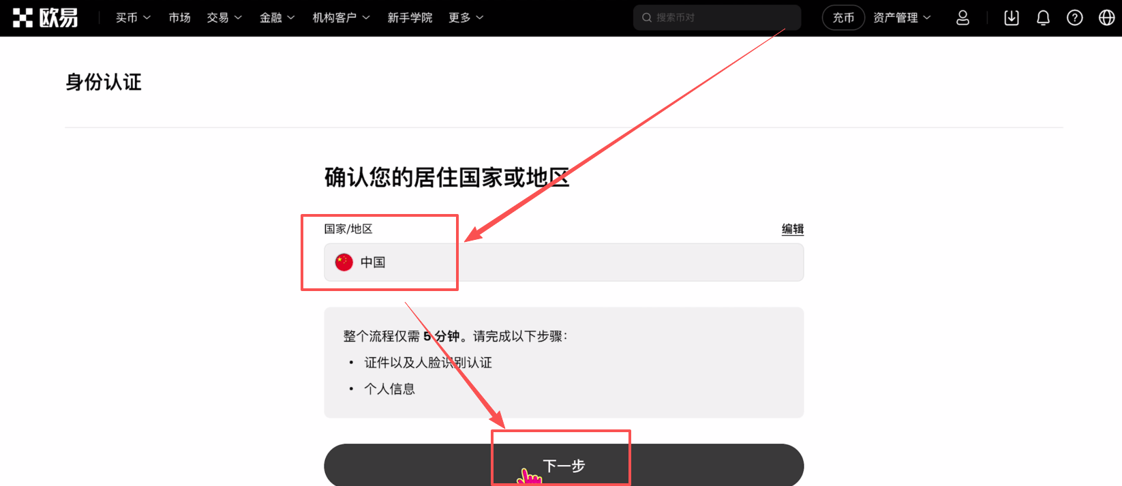1122x486 pixels.
Task: Open the notifications bell icon
Action: [x=1043, y=18]
